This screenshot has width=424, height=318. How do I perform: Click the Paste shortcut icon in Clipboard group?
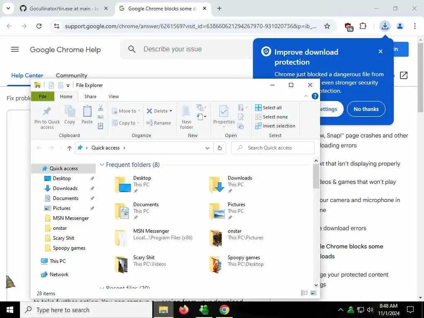click(x=100, y=126)
